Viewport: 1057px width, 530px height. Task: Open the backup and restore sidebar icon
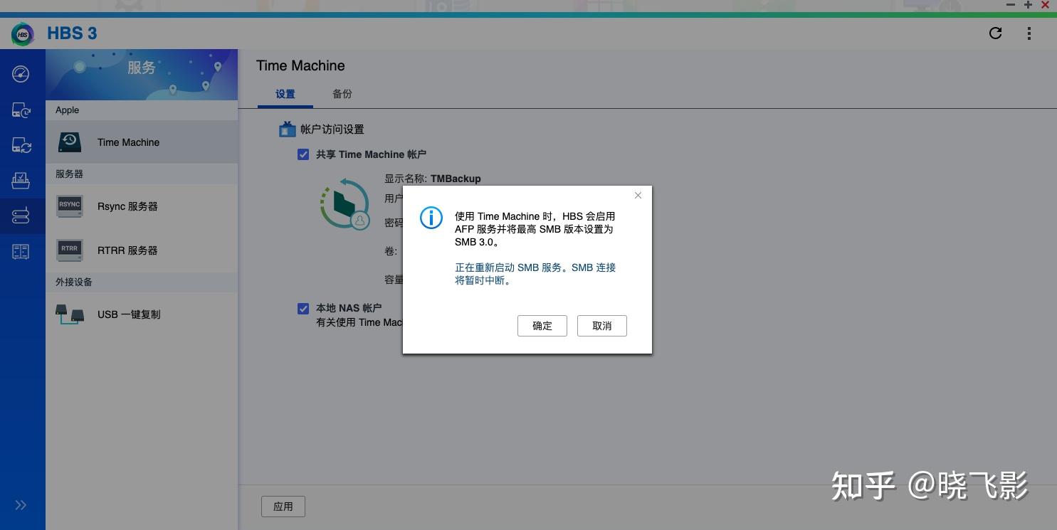point(21,110)
